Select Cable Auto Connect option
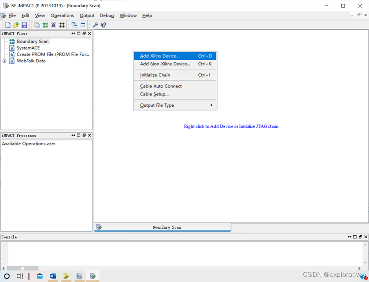Image resolution: width=369 pixels, height=282 pixels. tap(175, 86)
